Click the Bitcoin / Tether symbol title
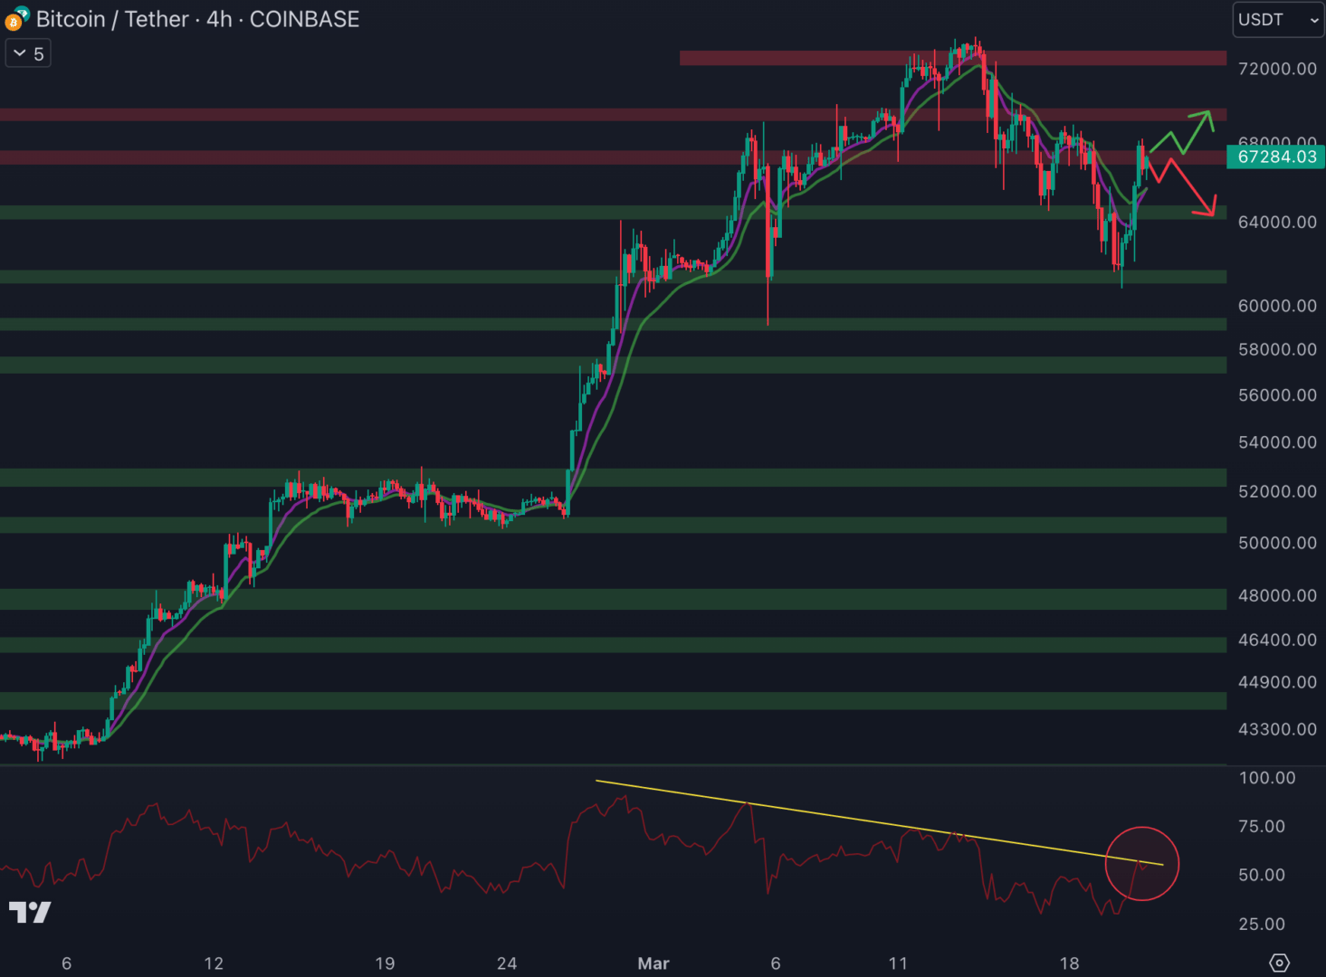 tap(197, 19)
